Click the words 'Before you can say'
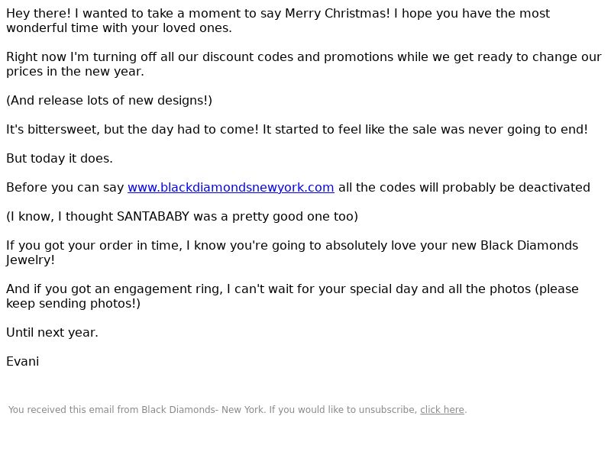Screen dimensions: 611x458 tap(65, 187)
